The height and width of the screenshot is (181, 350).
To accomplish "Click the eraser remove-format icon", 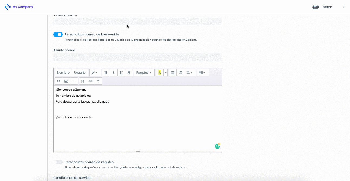I will (129, 73).
